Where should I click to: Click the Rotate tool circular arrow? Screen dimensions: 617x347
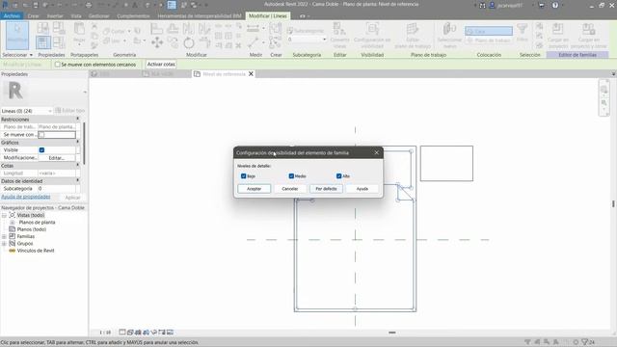[189, 42]
